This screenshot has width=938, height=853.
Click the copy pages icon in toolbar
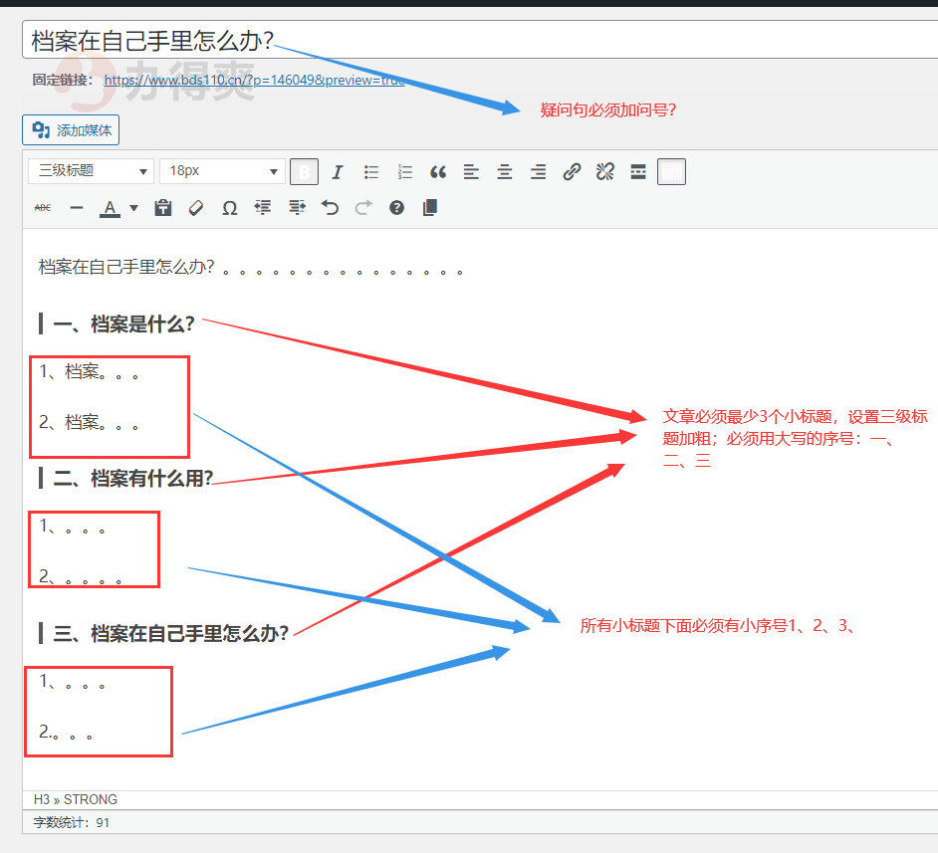click(x=430, y=208)
